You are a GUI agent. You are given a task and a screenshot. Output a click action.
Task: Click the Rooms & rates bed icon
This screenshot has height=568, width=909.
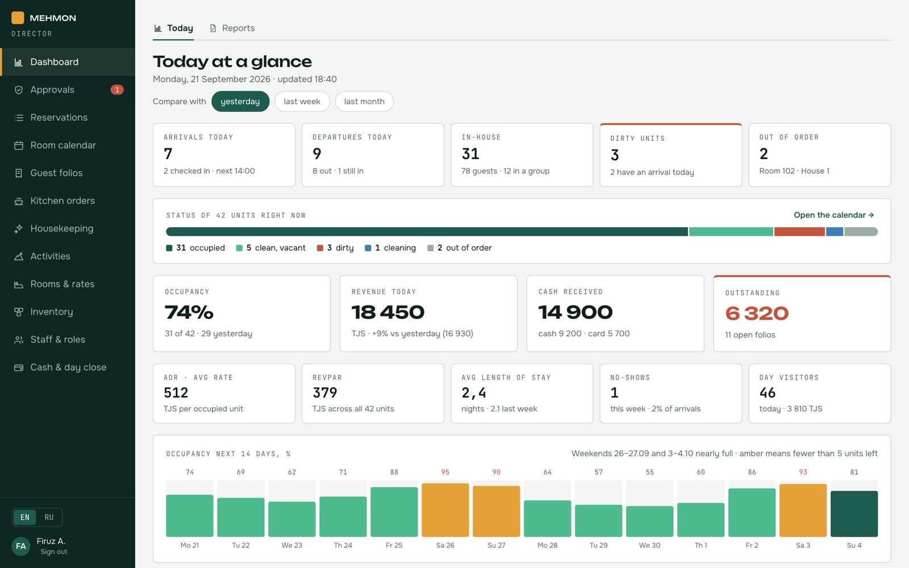(19, 285)
